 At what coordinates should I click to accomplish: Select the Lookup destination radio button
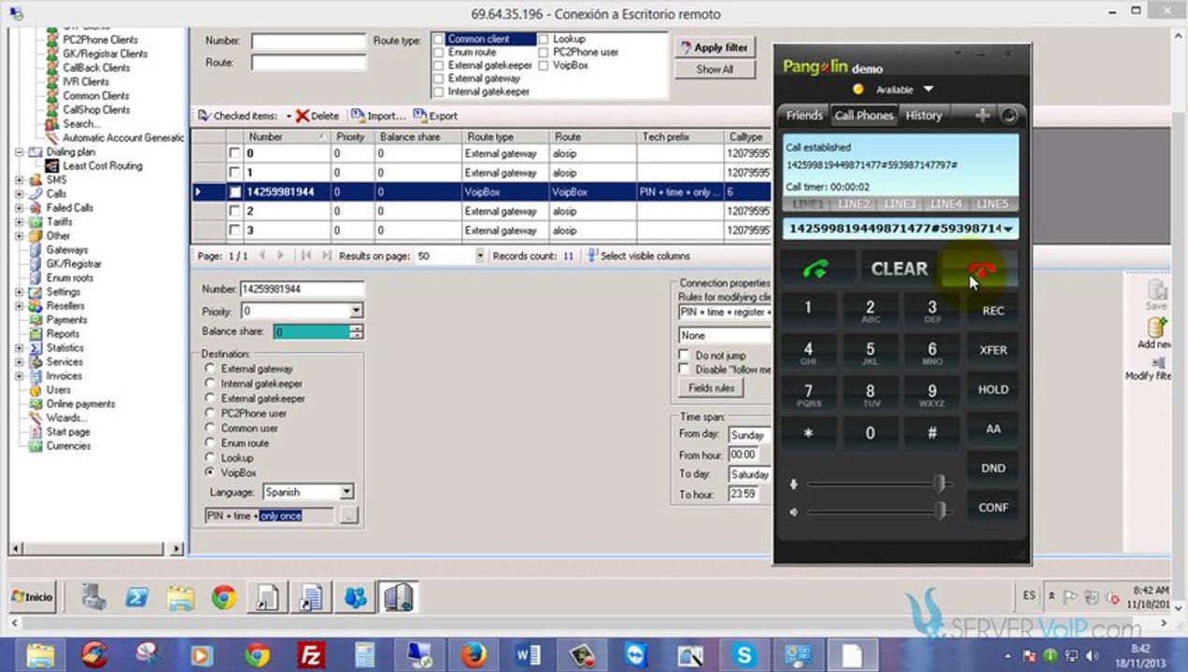click(210, 458)
